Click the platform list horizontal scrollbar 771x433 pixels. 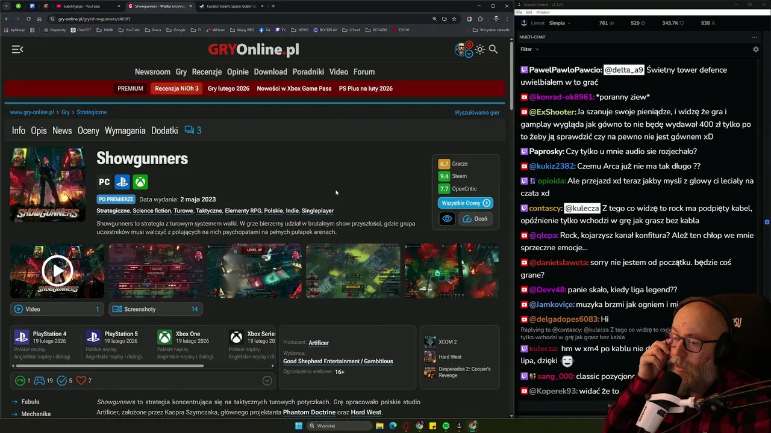pos(110,366)
